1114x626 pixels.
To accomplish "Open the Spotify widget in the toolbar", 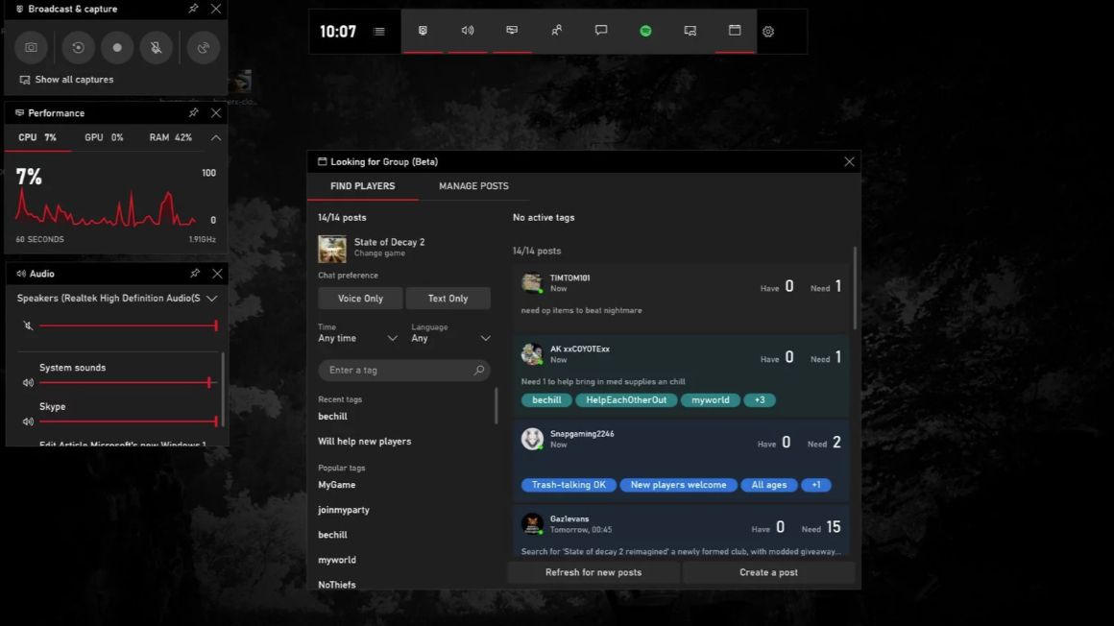I will tap(645, 31).
